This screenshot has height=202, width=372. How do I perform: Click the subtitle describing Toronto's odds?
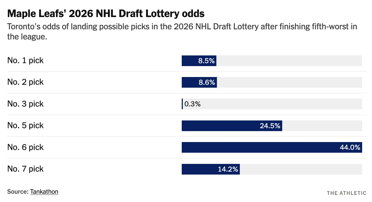pos(182,31)
